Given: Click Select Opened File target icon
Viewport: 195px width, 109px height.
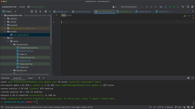Looking at the screenshot, I should click(x=32, y=12).
